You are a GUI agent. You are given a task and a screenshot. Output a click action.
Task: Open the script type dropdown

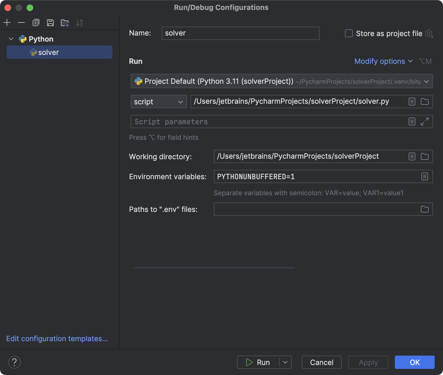tap(159, 102)
